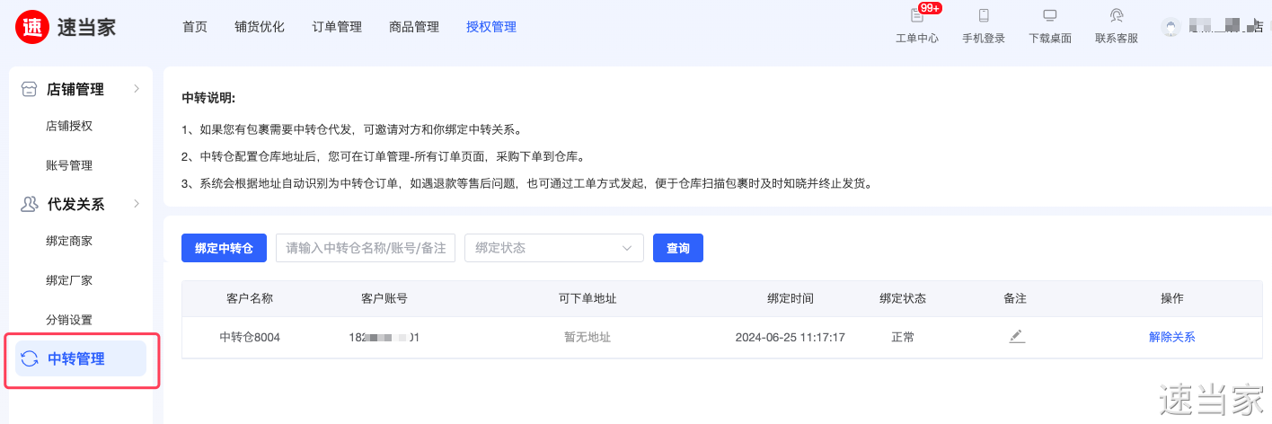The image size is (1272, 424).
Task: Focus the 中转仓名称 search input field
Action: point(366,248)
